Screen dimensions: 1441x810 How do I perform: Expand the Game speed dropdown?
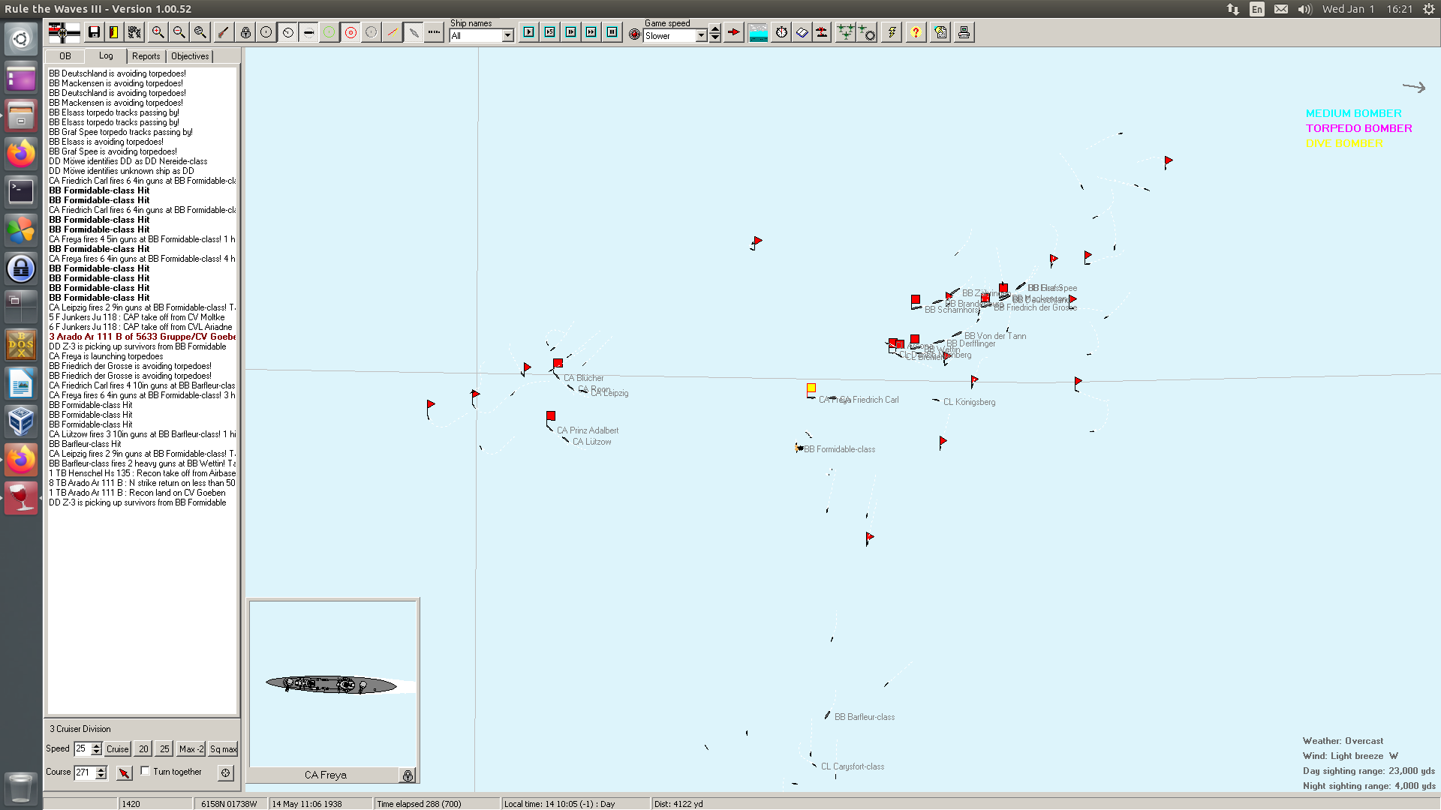701,36
